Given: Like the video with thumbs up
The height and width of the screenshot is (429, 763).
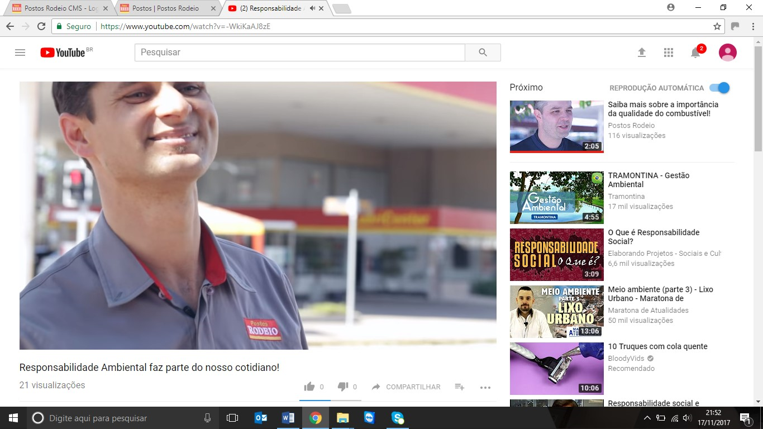Looking at the screenshot, I should coord(309,387).
